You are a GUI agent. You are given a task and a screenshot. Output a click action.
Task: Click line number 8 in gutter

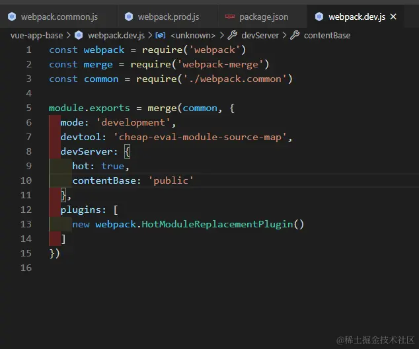tap(29, 151)
